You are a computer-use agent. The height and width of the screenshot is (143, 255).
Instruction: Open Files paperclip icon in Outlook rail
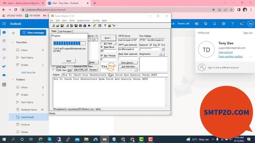(4, 58)
